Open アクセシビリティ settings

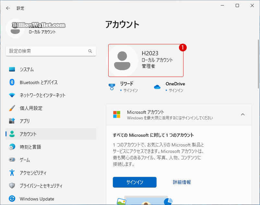tap(51, 173)
